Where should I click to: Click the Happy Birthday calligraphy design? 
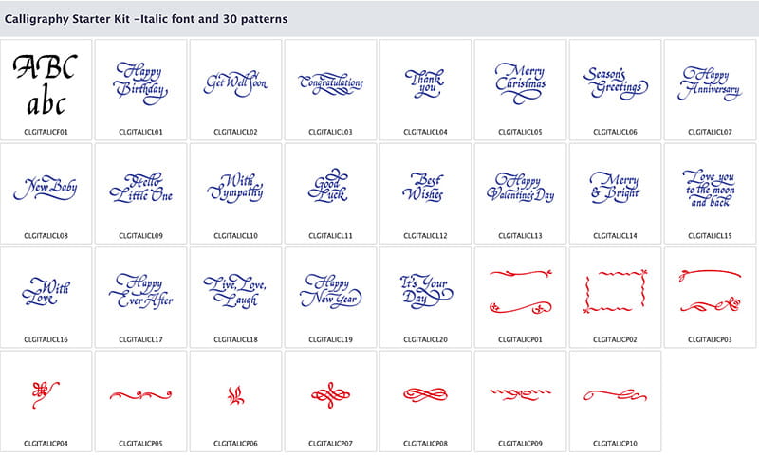pyautogui.click(x=140, y=82)
